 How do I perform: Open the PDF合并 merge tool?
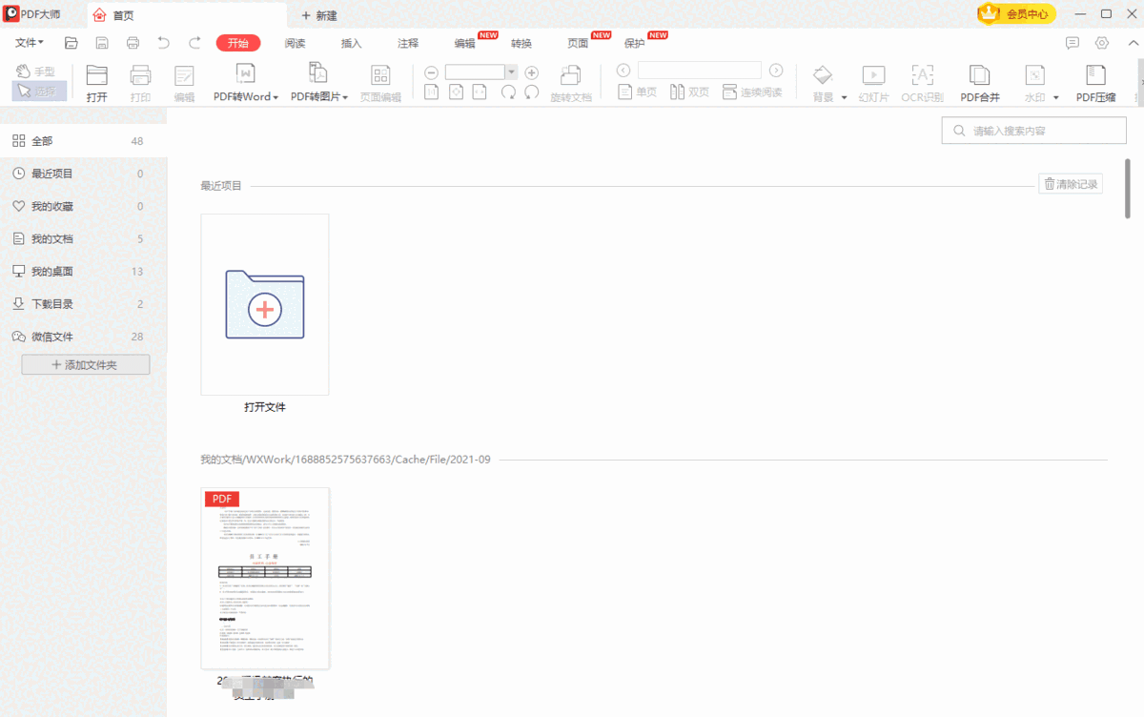(x=980, y=83)
